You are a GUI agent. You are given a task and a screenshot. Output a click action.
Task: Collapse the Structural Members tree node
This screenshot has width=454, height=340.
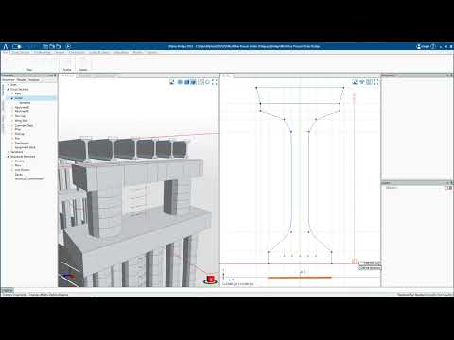tap(9, 157)
